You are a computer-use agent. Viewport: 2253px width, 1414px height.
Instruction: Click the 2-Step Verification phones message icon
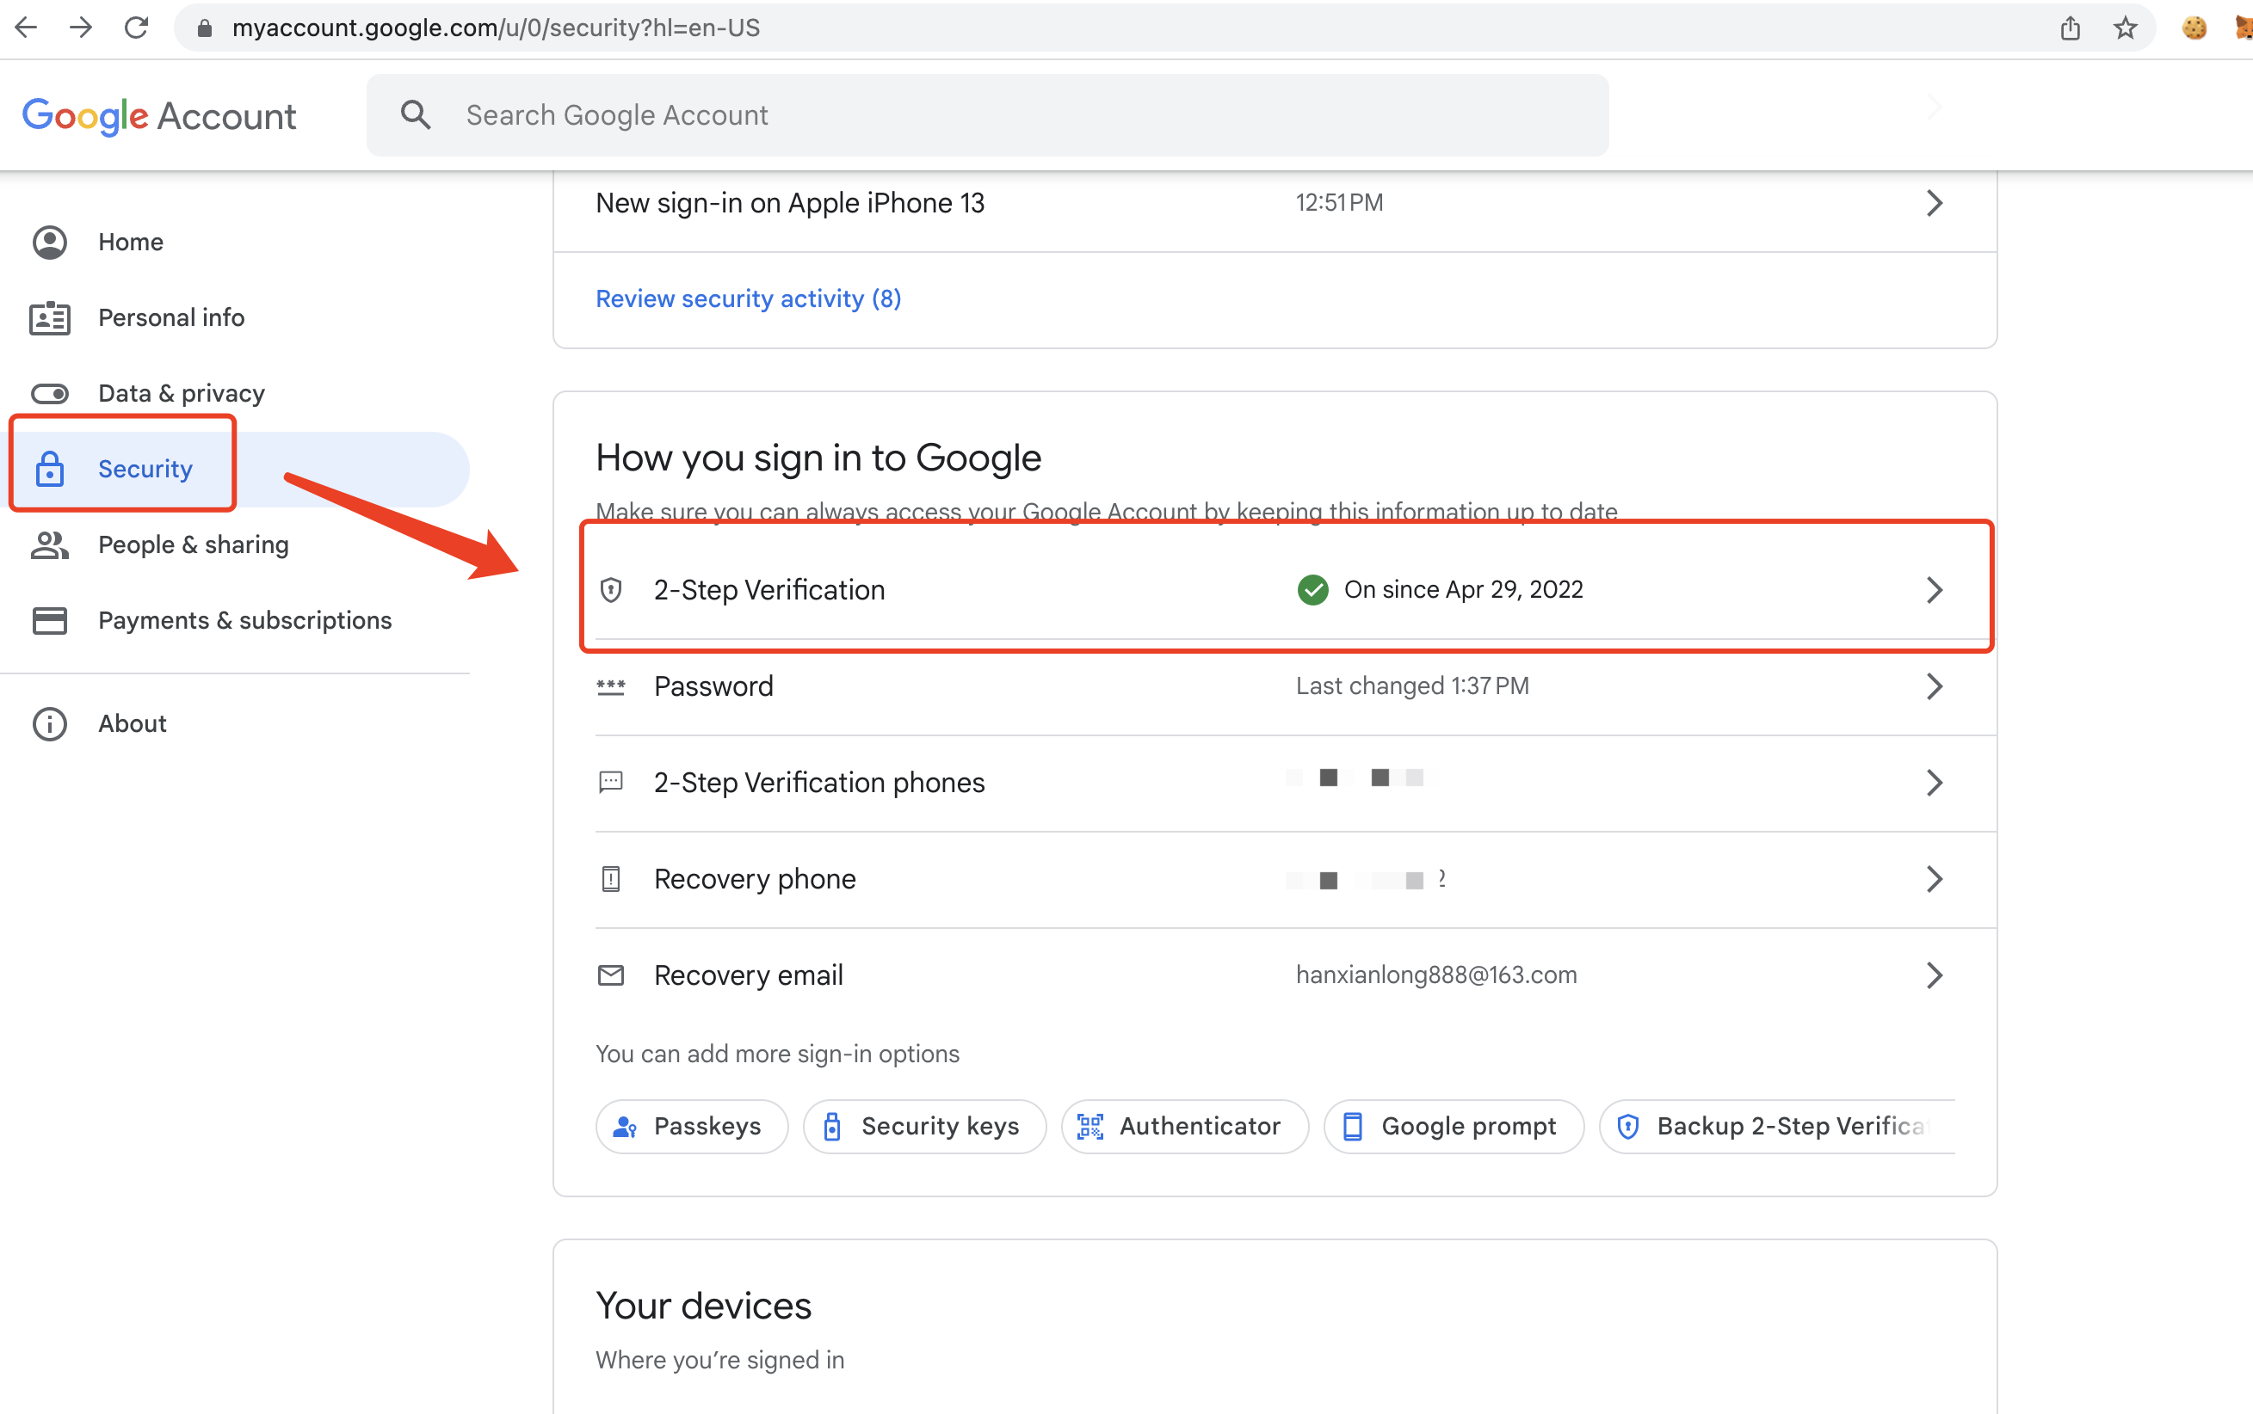tap(611, 783)
